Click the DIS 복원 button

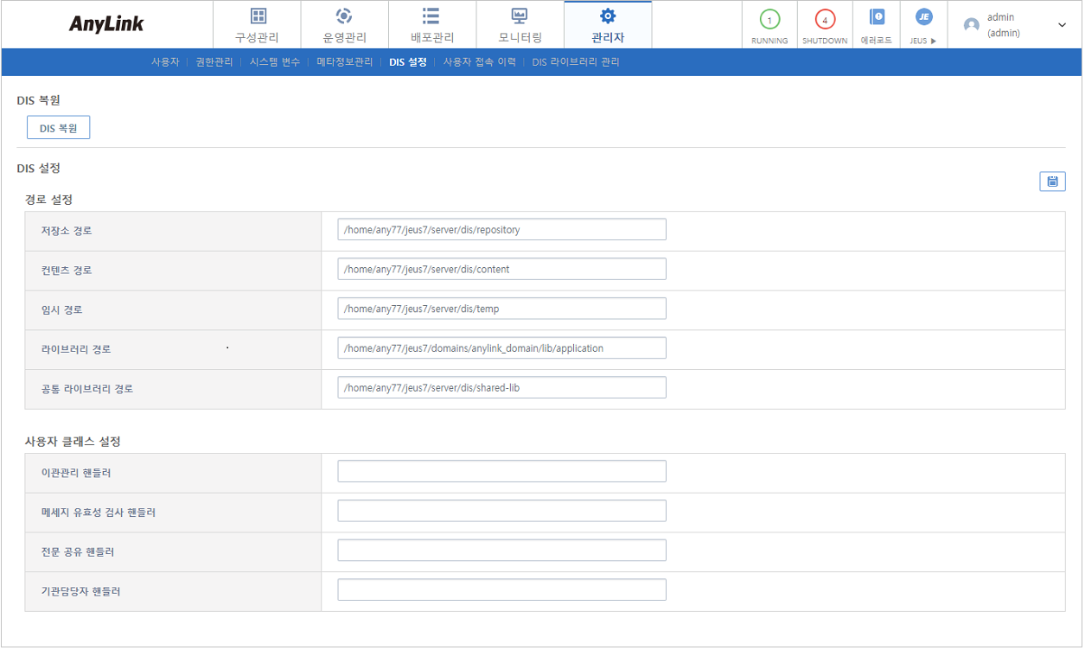(x=59, y=128)
